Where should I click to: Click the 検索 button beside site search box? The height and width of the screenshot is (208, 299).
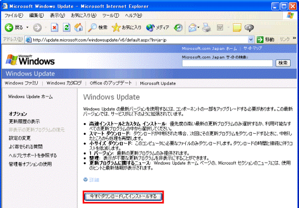point(283,63)
